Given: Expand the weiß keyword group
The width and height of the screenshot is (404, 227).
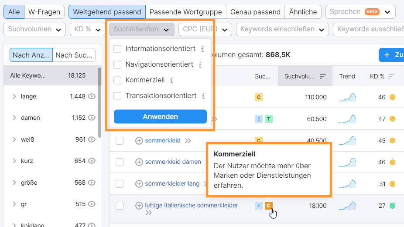Looking at the screenshot, I should (14, 139).
